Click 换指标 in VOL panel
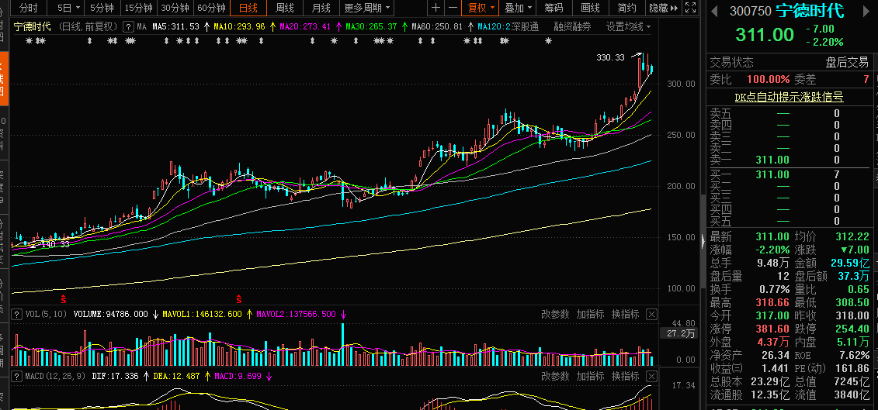Screen dimensions: 878x410 (x=625, y=315)
